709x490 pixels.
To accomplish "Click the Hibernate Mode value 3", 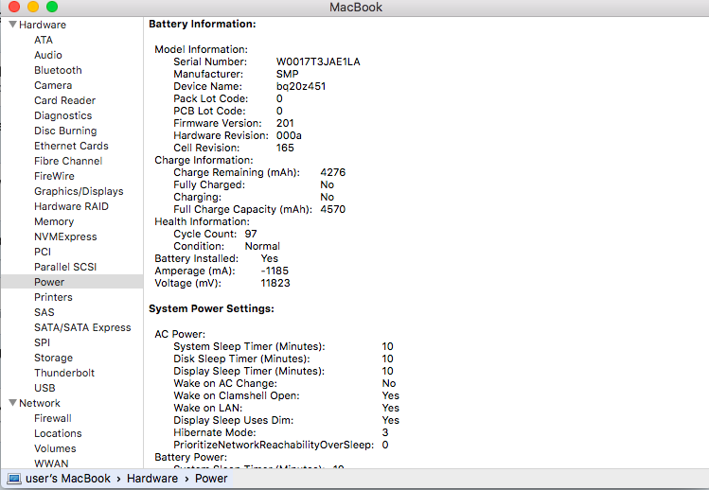I will point(385,432).
